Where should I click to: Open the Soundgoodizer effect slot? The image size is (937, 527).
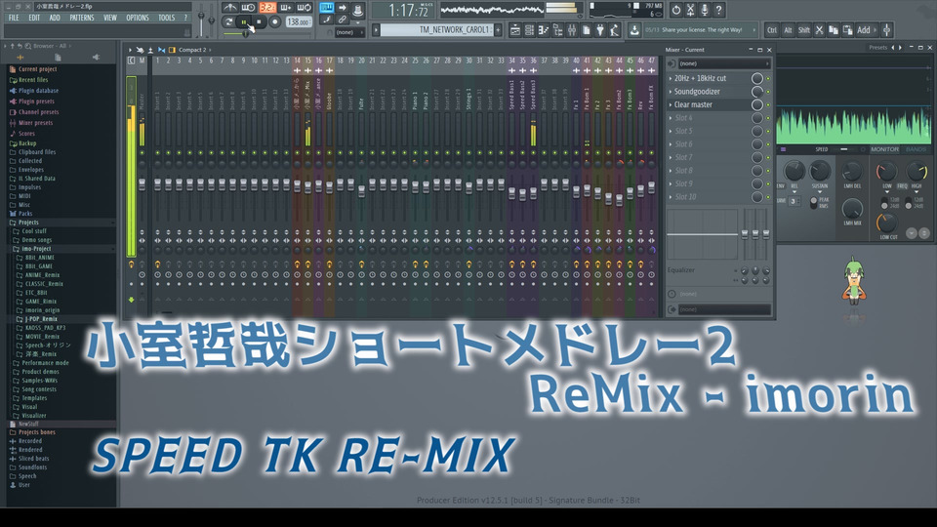(709, 92)
